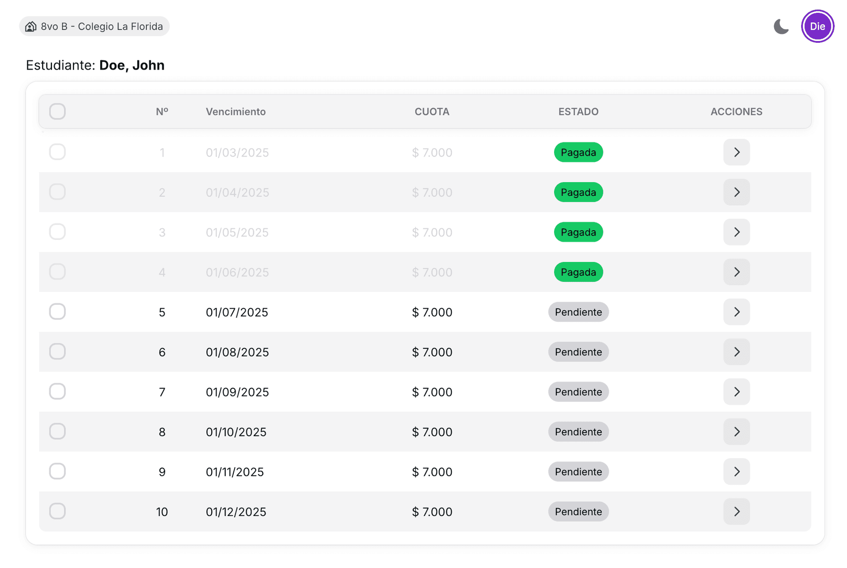Open 8vo B - Colegio La Florida breadcrumb
The height and width of the screenshot is (568, 847).
(x=94, y=26)
